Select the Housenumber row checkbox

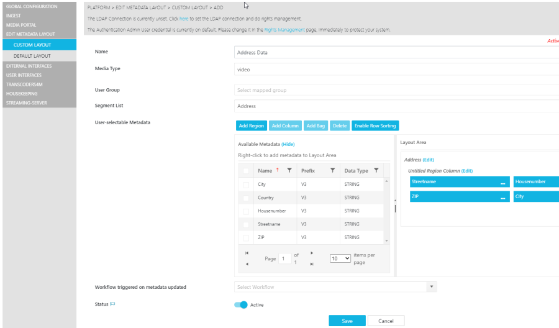point(246,211)
